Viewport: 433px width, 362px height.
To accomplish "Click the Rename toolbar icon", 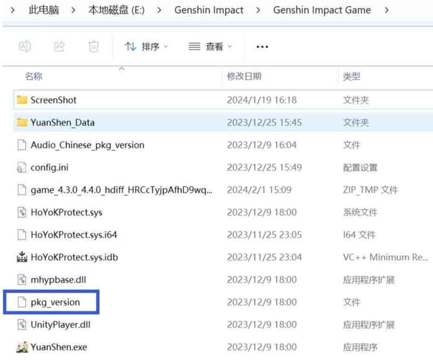I will (25, 46).
